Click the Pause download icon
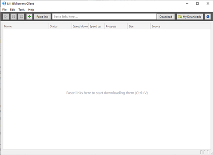 pyautogui.click(x=14, y=17)
